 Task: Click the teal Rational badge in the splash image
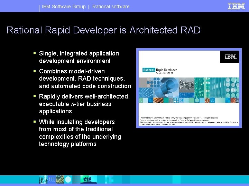pyautogui.click(x=149, y=70)
